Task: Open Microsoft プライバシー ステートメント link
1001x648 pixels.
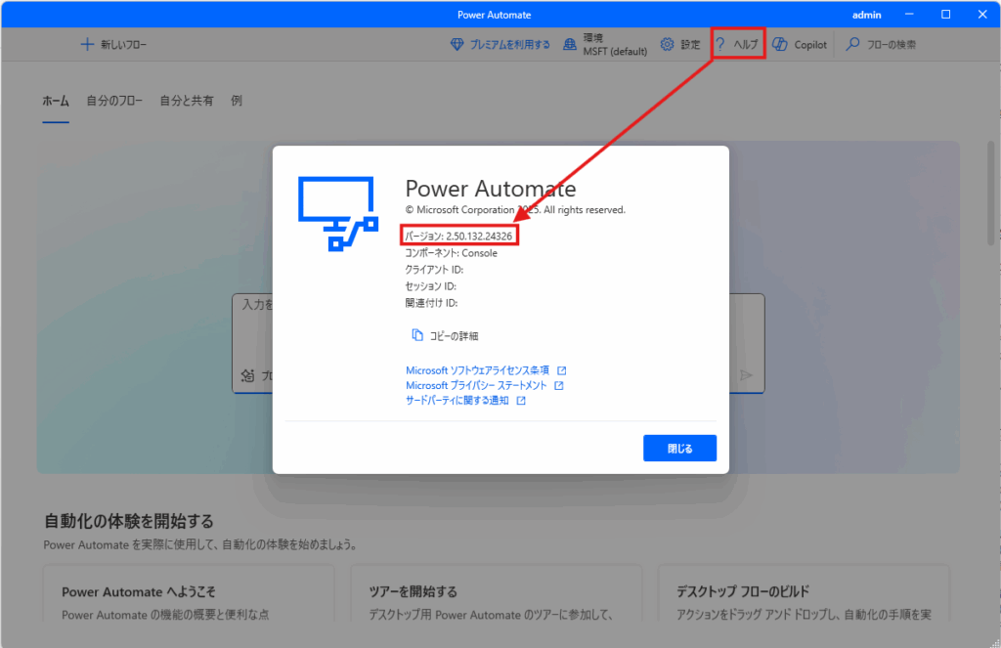Action: tap(476, 386)
